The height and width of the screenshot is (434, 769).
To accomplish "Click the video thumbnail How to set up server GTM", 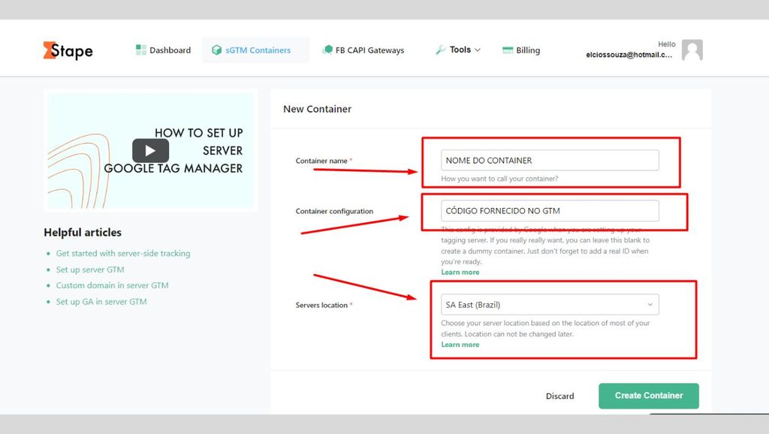I will (150, 151).
